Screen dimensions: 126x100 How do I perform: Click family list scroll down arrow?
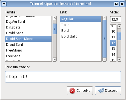point(55,59)
